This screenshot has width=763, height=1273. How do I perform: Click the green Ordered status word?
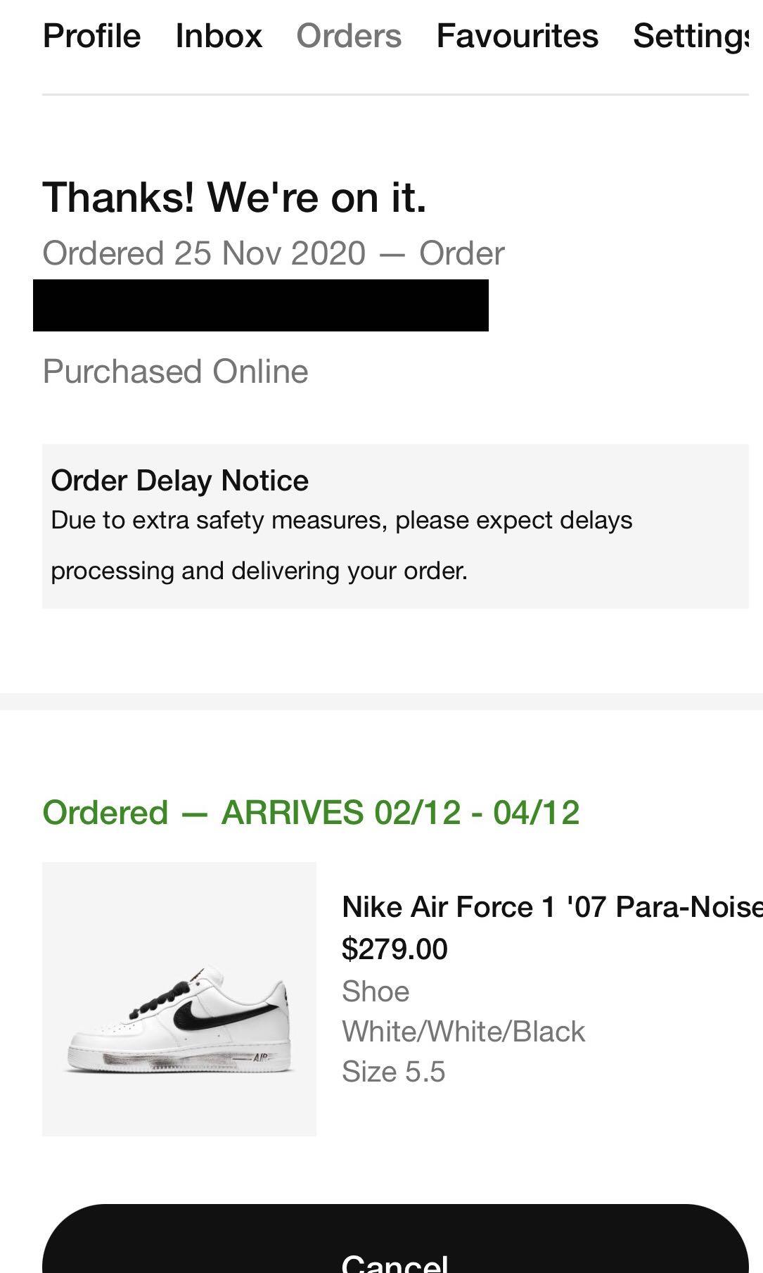[x=105, y=813]
